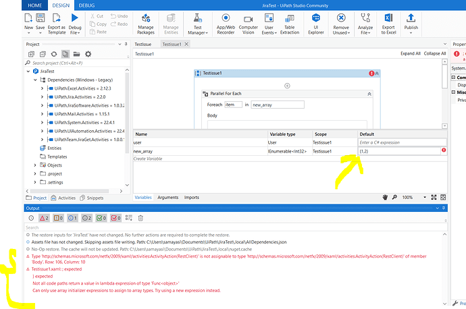Click Collapse All link
This screenshot has width=466, height=309.
pos(435,53)
